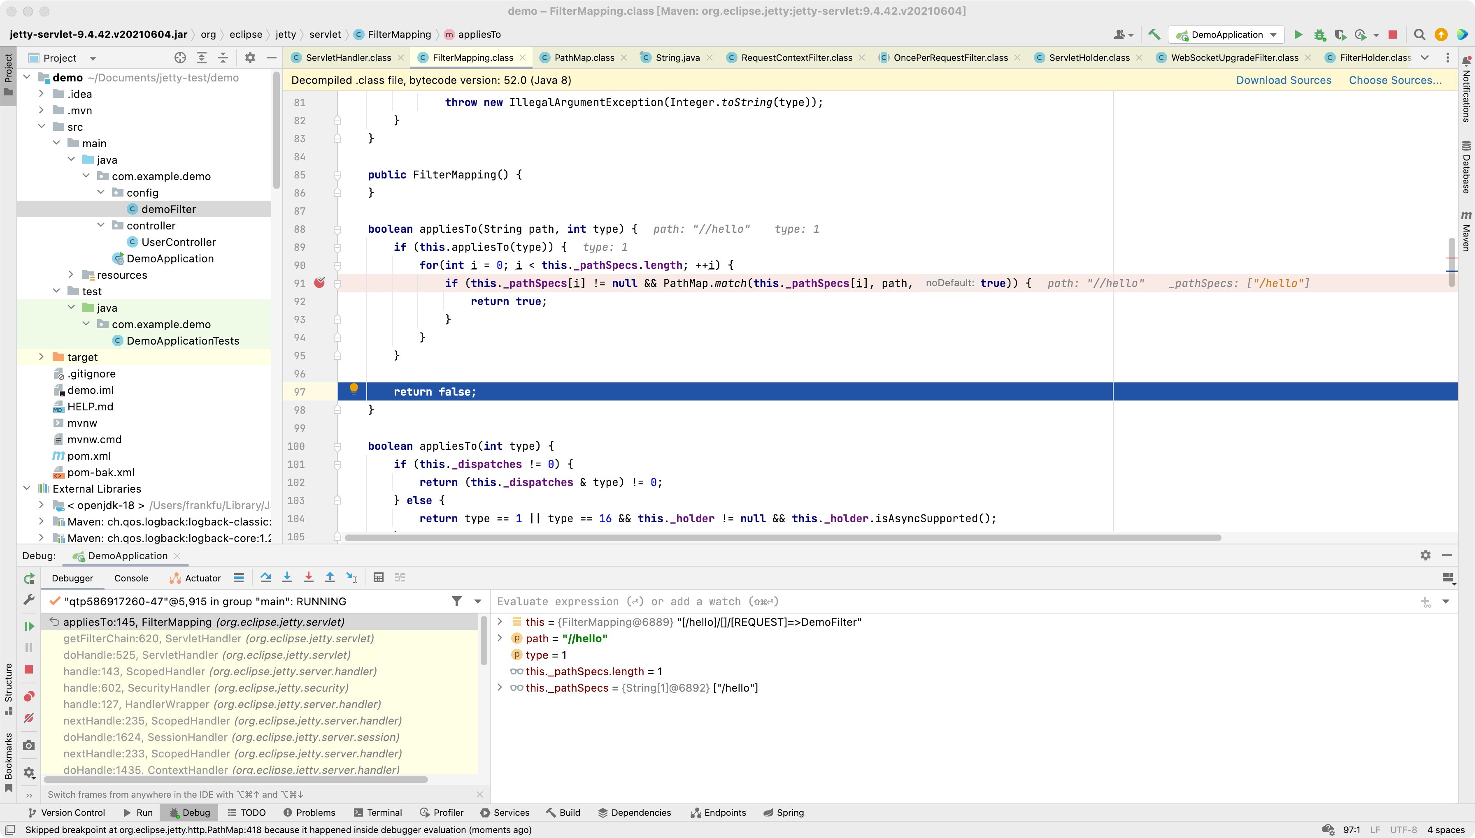This screenshot has width=1475, height=838.
Task: Open the Terminal tool window
Action: click(378, 812)
